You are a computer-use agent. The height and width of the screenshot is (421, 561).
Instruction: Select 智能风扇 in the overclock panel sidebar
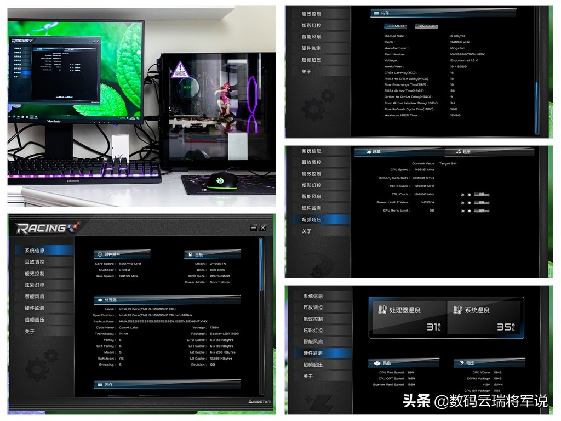[320, 197]
